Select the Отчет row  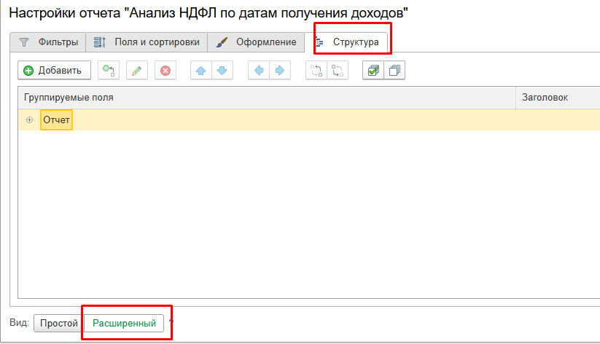pyautogui.click(x=309, y=120)
